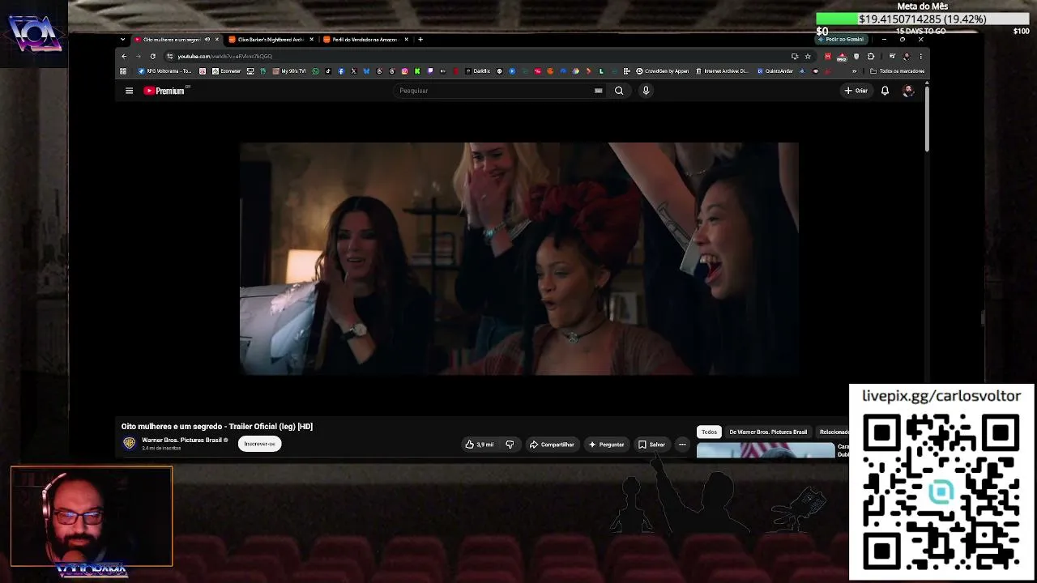This screenshot has height=583, width=1037.
Task: Show hidden bookmarks with the chevron
Action: (854, 71)
